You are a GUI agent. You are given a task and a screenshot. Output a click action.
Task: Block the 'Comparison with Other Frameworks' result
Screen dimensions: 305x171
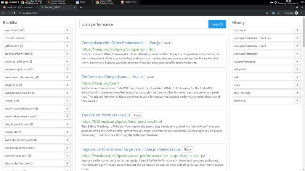click(167, 43)
